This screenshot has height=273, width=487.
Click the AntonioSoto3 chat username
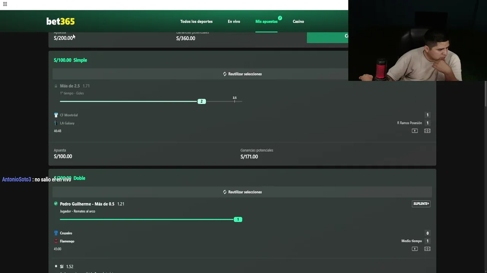[x=17, y=179]
